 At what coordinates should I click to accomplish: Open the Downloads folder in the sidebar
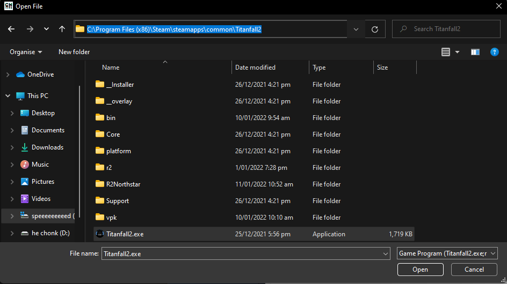pos(47,147)
